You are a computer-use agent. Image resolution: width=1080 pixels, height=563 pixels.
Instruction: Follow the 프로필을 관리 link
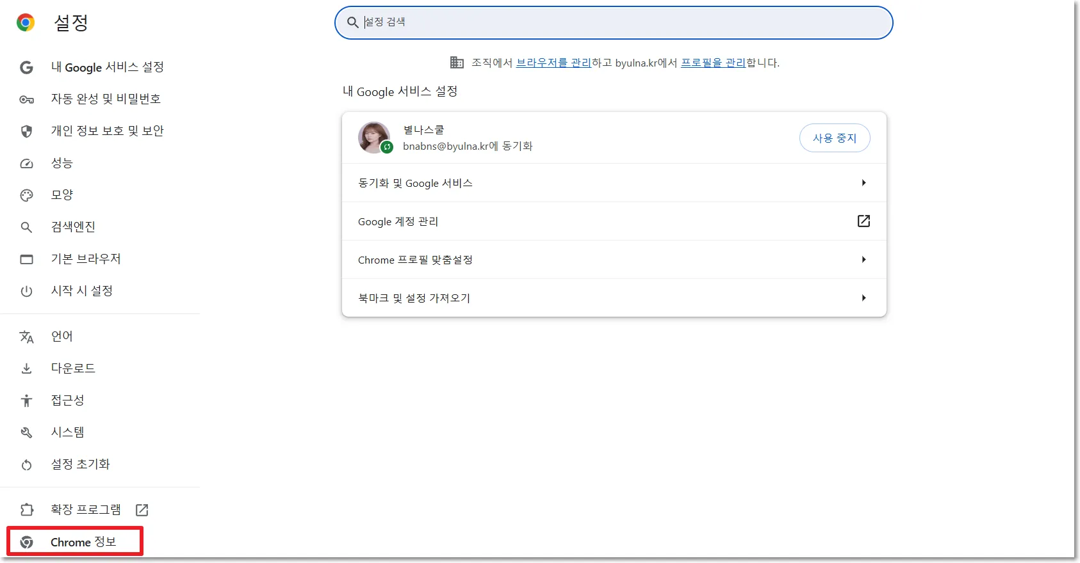pyautogui.click(x=713, y=63)
